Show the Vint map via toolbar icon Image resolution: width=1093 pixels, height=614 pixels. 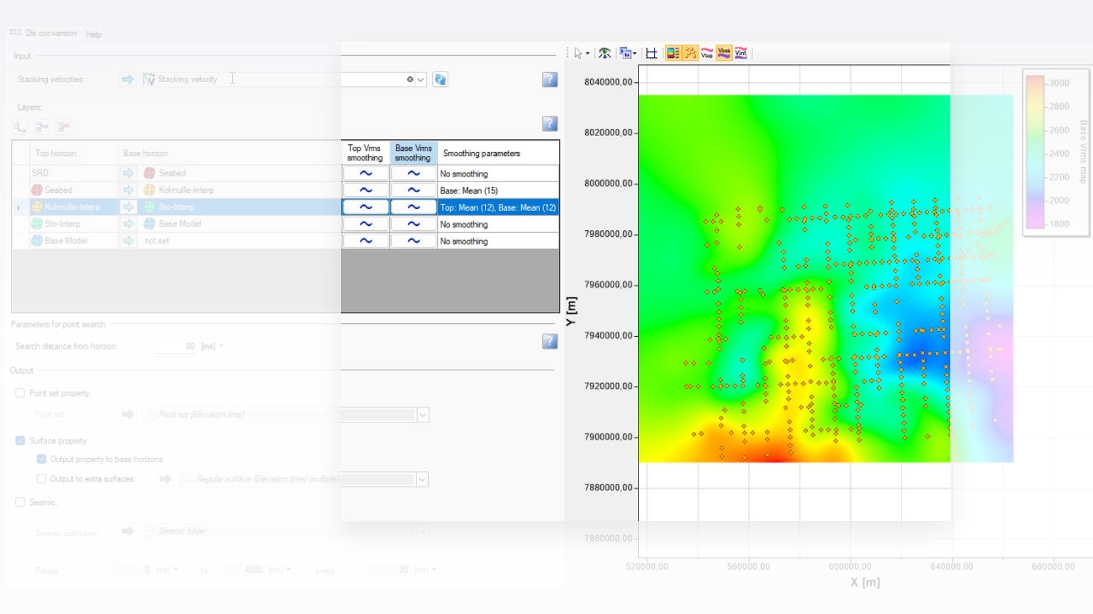741,53
